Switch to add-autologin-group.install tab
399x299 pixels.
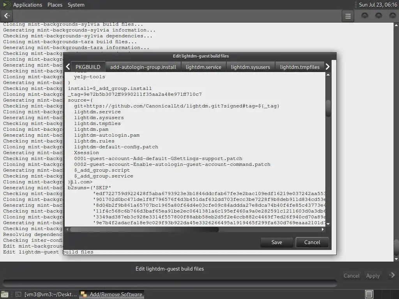[143, 67]
